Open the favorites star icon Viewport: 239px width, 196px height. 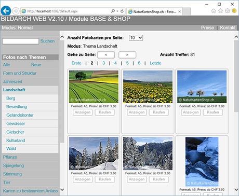tap(220, 11)
